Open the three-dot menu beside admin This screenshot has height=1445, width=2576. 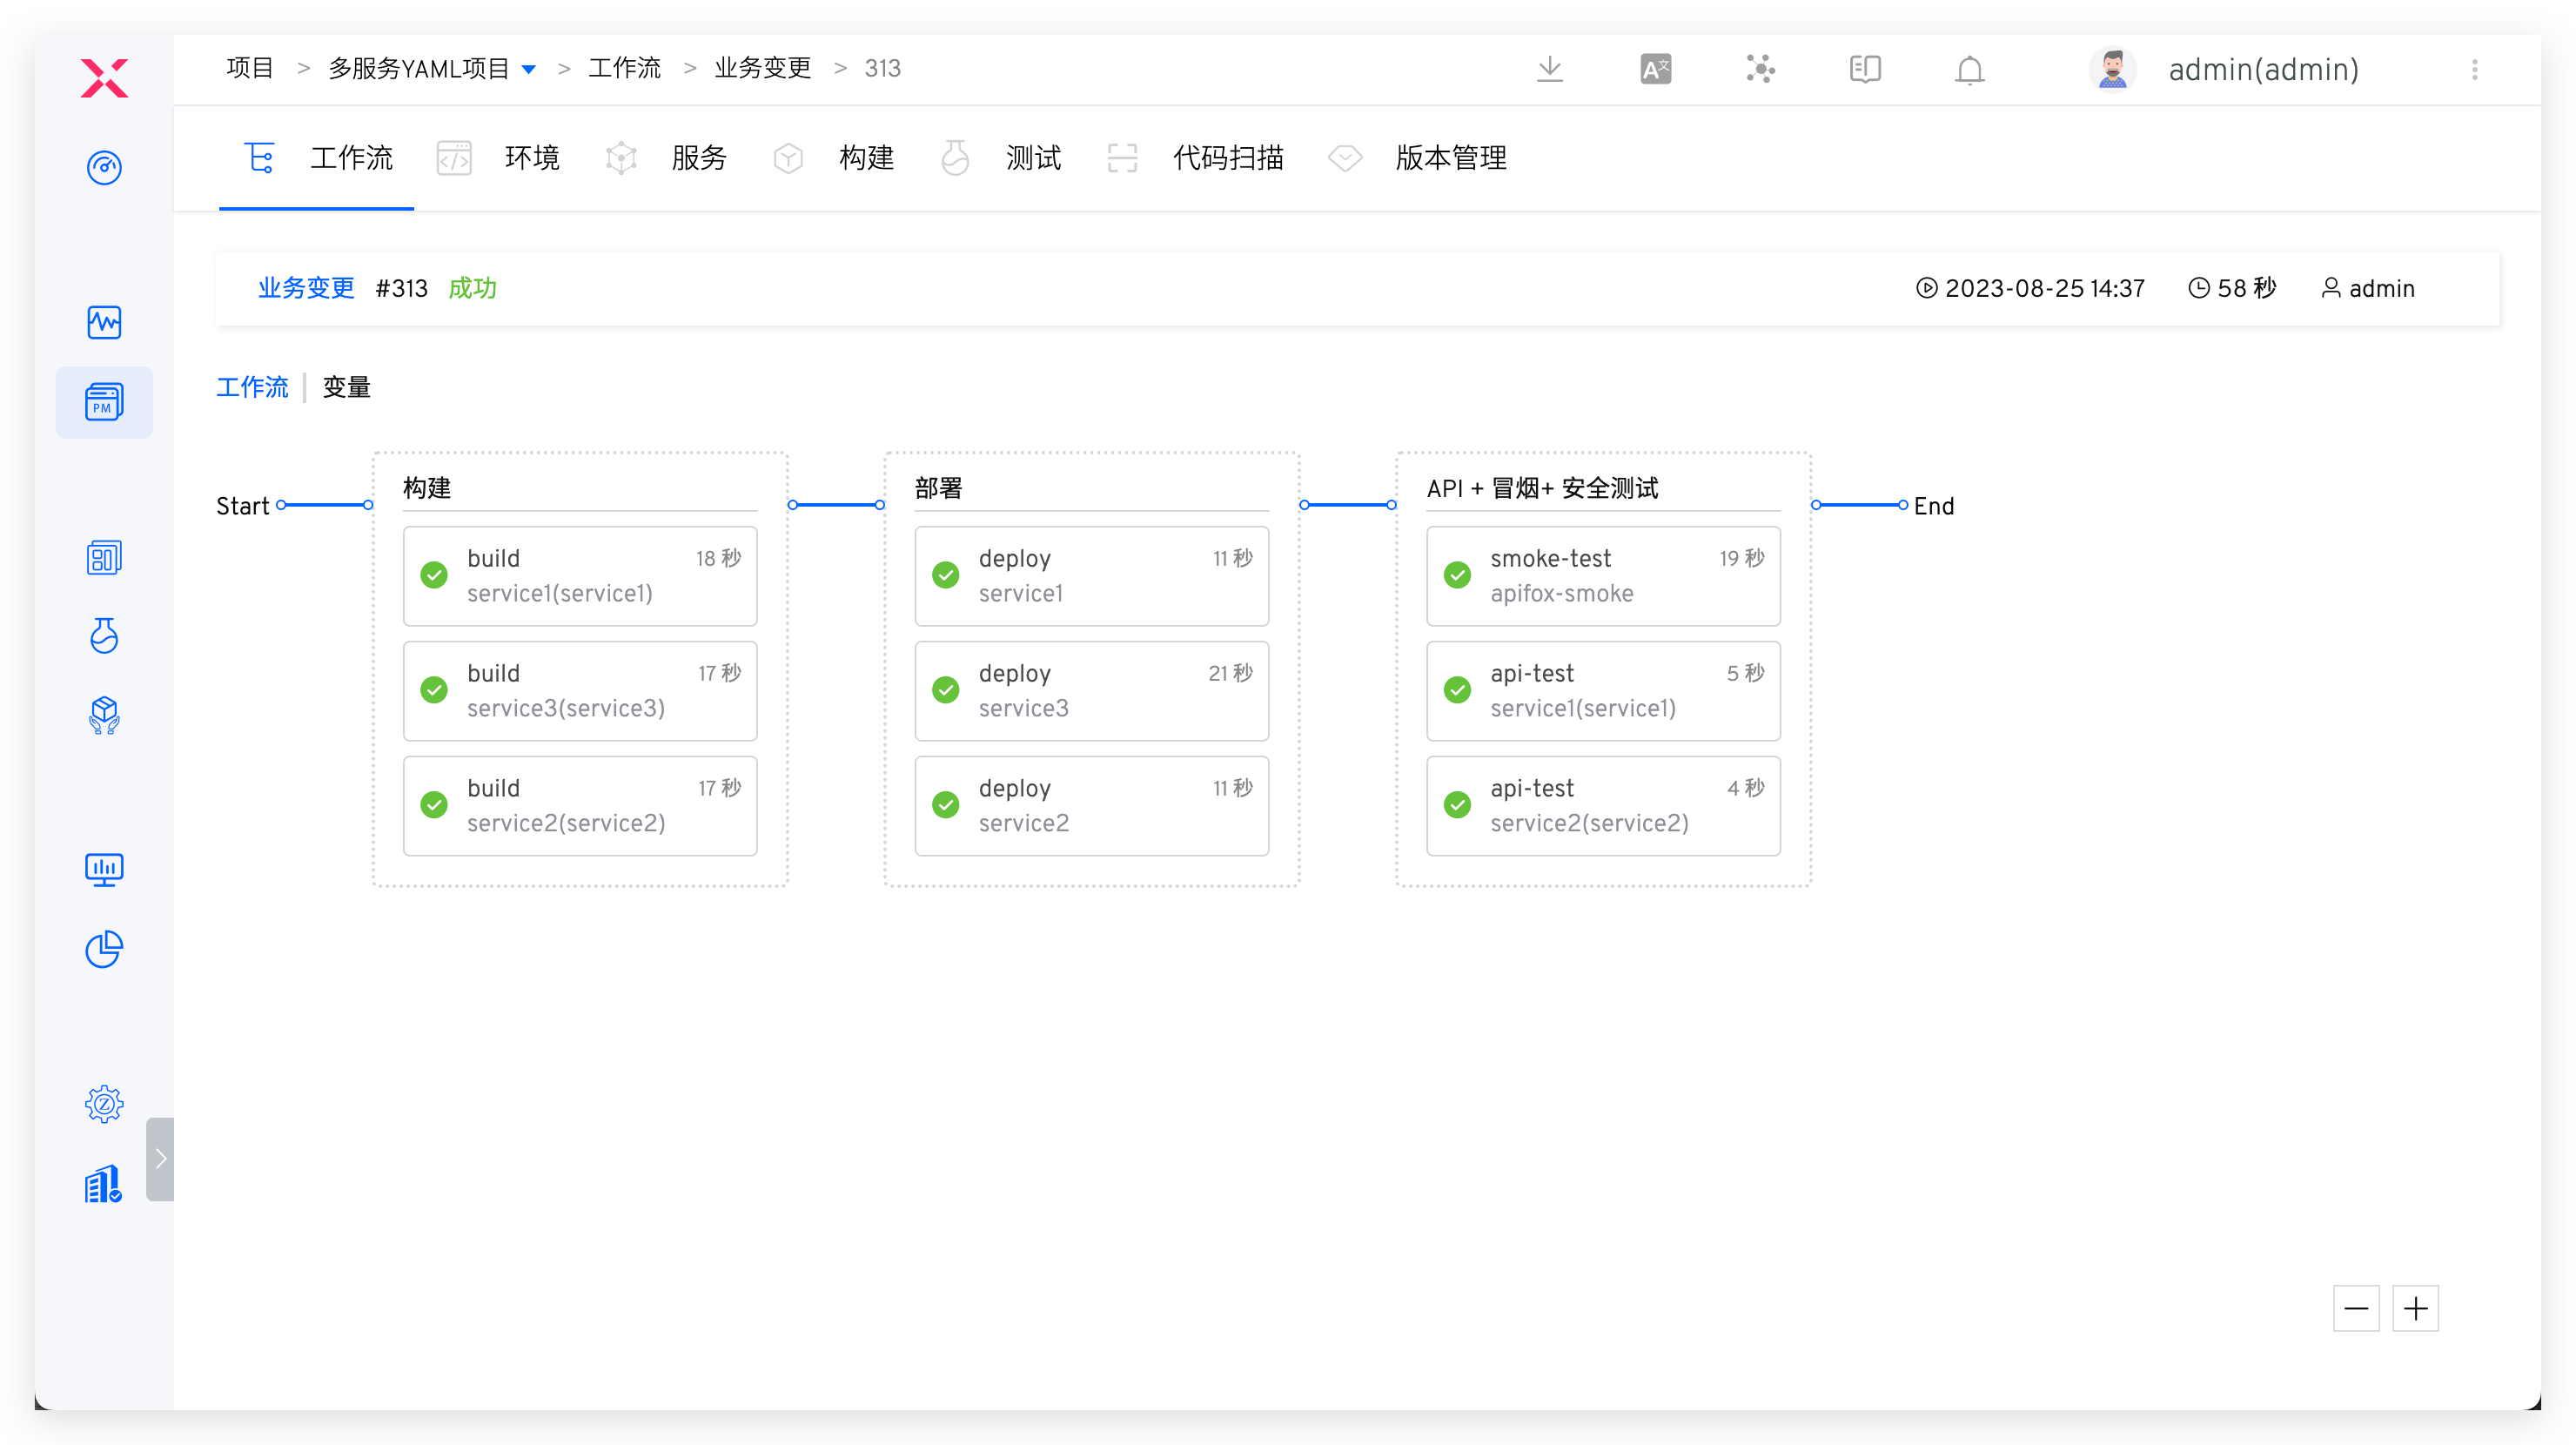[x=2474, y=69]
